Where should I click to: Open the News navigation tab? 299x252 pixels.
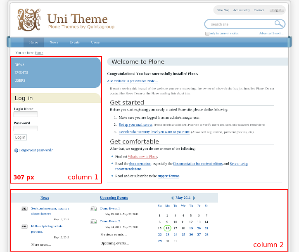(54, 42)
